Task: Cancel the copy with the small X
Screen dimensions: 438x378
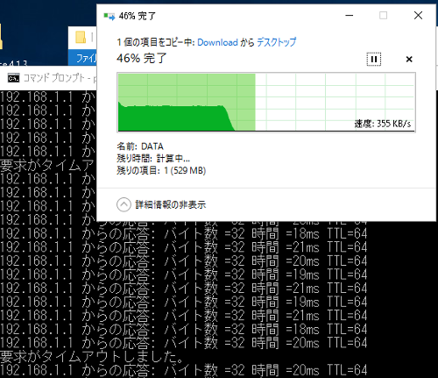Action: click(x=409, y=60)
